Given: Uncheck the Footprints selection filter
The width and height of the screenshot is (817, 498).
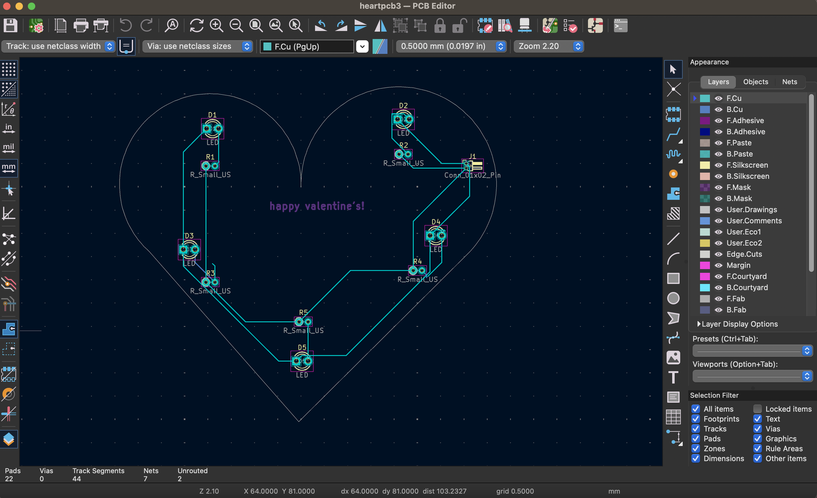Looking at the screenshot, I should (696, 419).
